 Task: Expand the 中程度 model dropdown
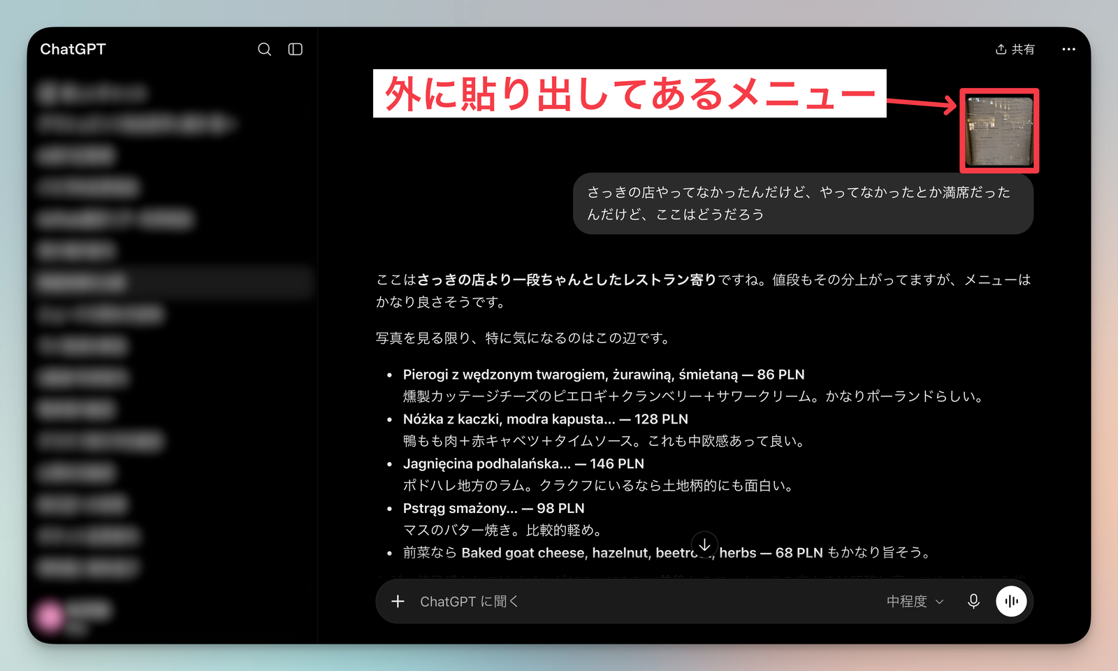coord(915,601)
